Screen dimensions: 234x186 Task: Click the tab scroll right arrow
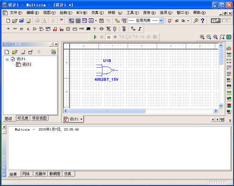coord(217,119)
